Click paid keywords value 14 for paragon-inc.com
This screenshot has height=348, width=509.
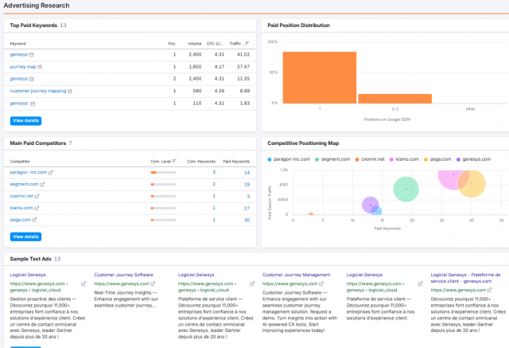pos(247,173)
